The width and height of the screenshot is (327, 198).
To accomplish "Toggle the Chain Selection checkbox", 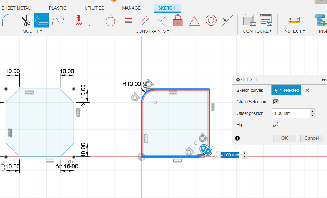I will tap(276, 102).
